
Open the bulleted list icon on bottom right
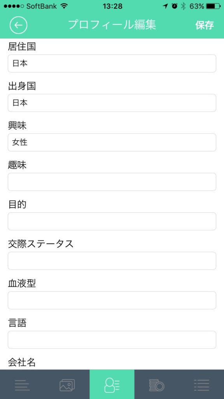[x=201, y=384]
